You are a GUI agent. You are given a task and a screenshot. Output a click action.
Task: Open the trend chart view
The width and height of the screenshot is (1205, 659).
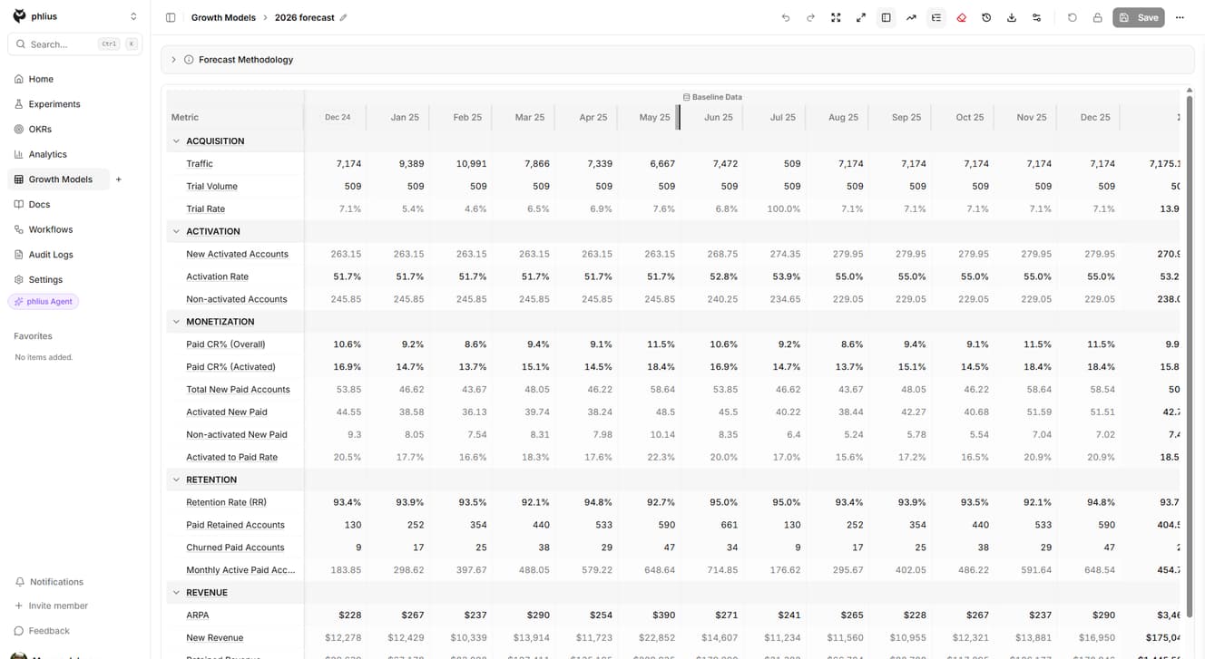tap(911, 17)
